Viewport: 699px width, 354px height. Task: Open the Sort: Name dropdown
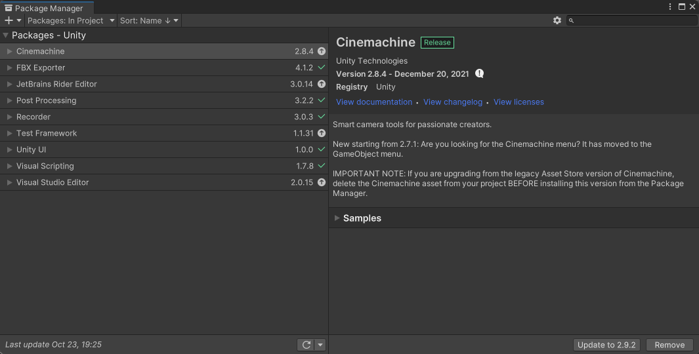click(149, 20)
